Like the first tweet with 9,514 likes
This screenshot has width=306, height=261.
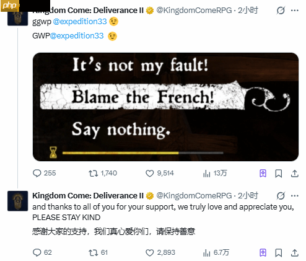[160, 173]
